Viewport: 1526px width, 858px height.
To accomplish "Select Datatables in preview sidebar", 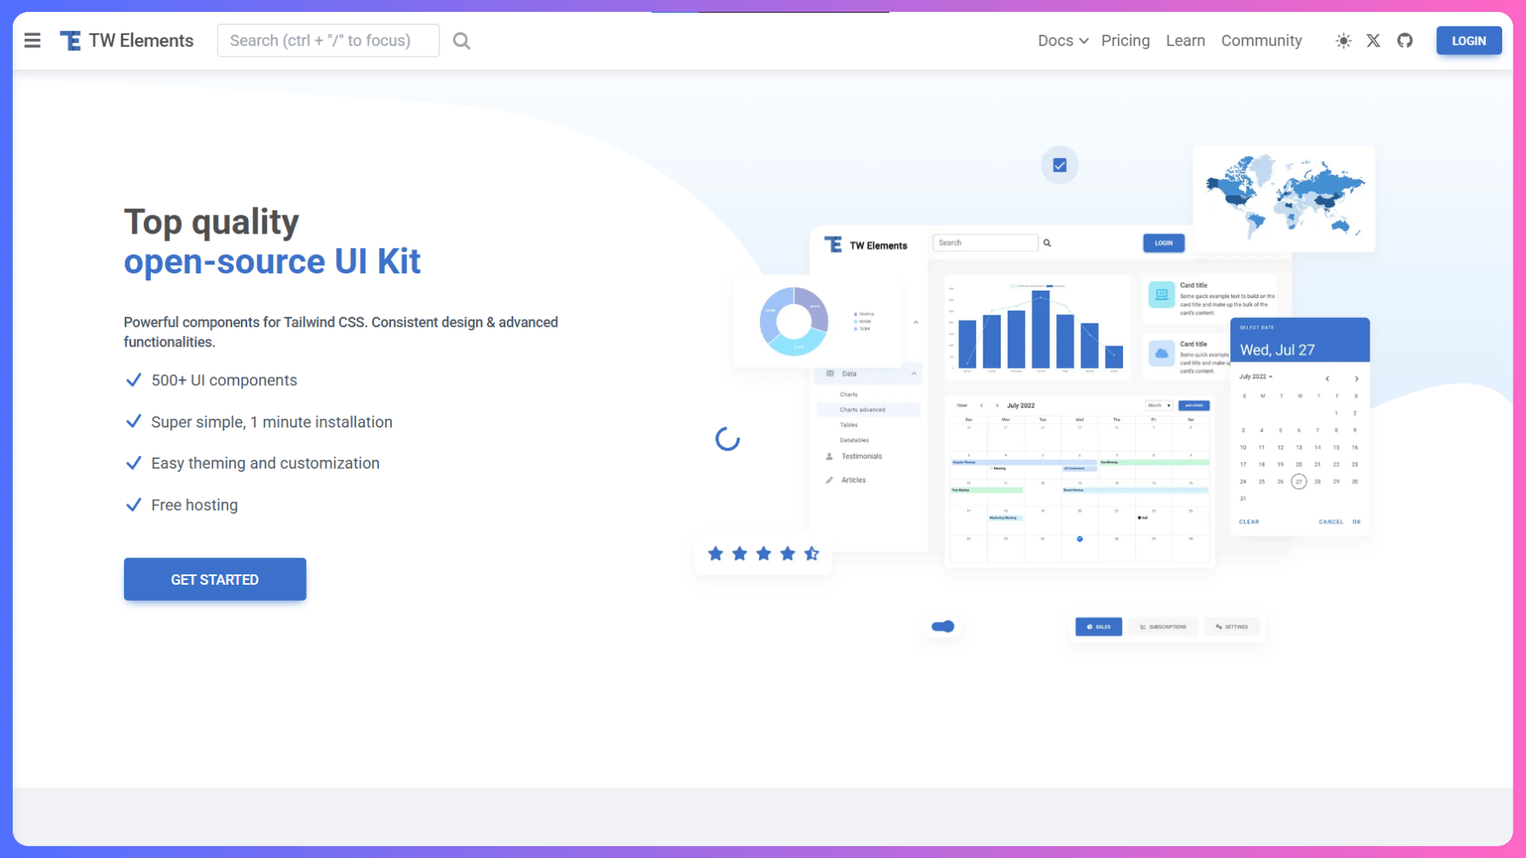I will 854,440.
